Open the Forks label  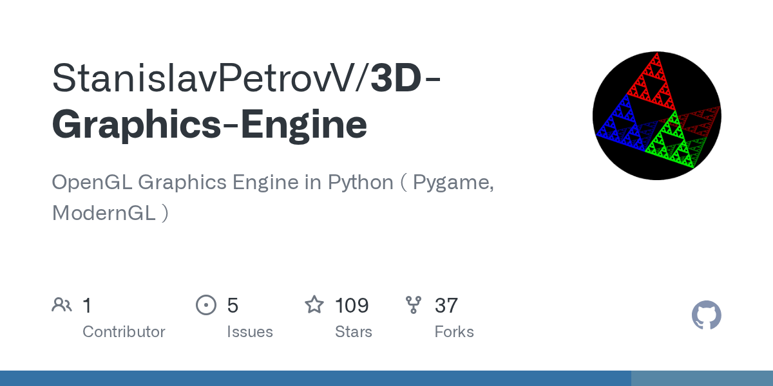(454, 332)
